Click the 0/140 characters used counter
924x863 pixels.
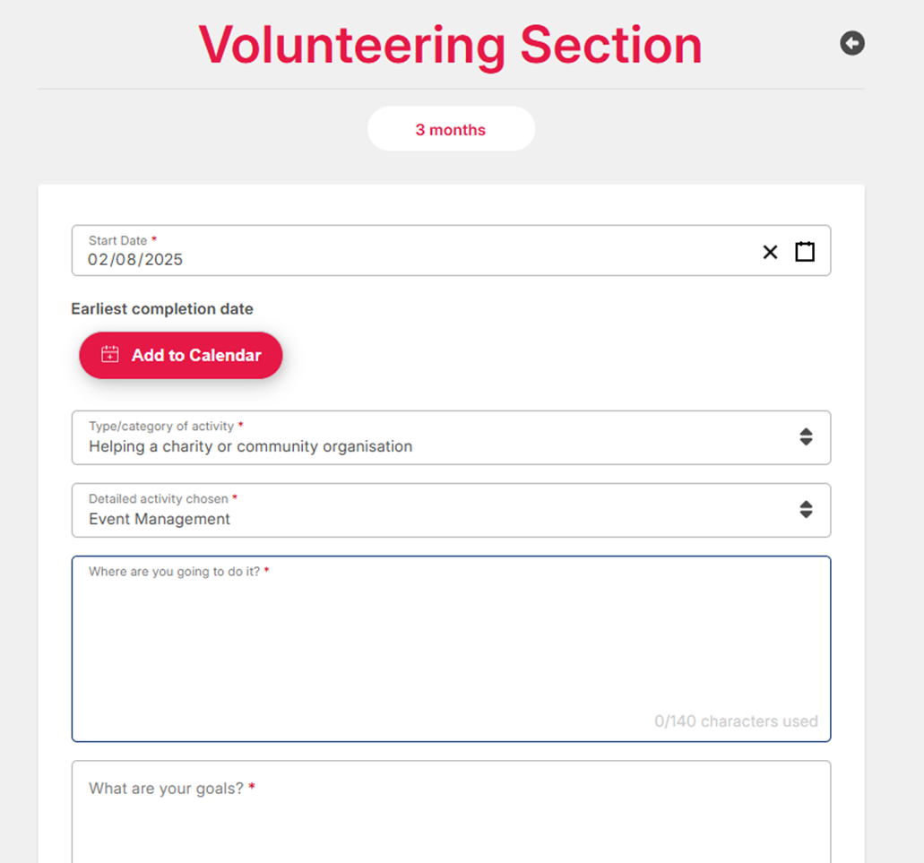click(x=735, y=721)
